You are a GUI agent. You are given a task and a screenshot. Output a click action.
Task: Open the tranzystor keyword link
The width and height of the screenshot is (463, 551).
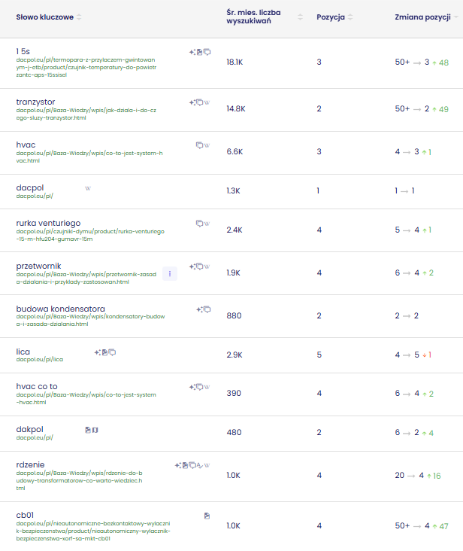pos(35,102)
